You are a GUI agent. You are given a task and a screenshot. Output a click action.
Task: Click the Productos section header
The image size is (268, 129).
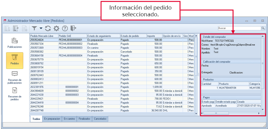click(231, 79)
